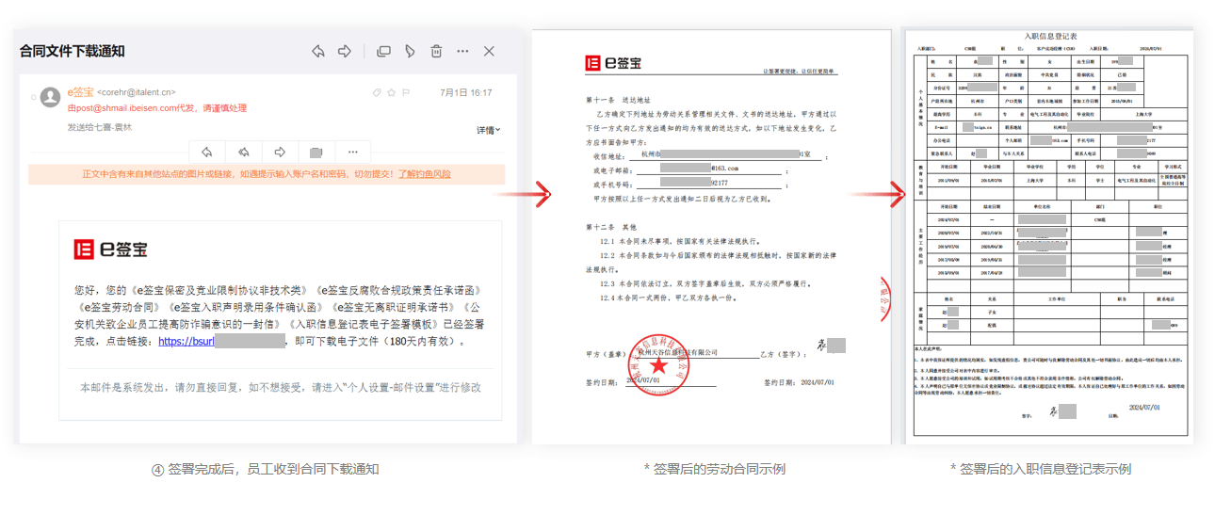
Task: Star this email from e签宝
Action: point(392,92)
